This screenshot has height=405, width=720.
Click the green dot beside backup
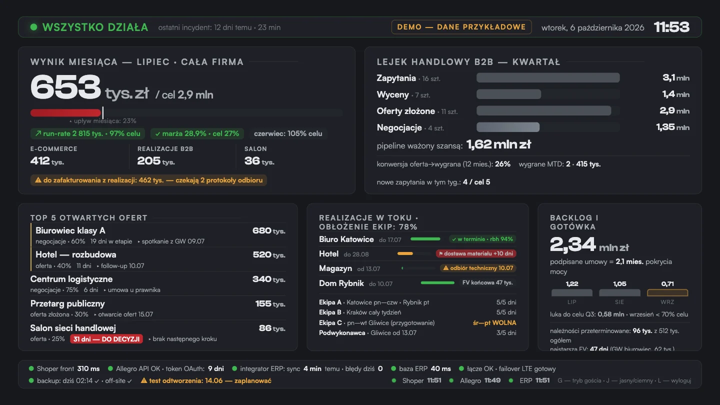pos(31,380)
